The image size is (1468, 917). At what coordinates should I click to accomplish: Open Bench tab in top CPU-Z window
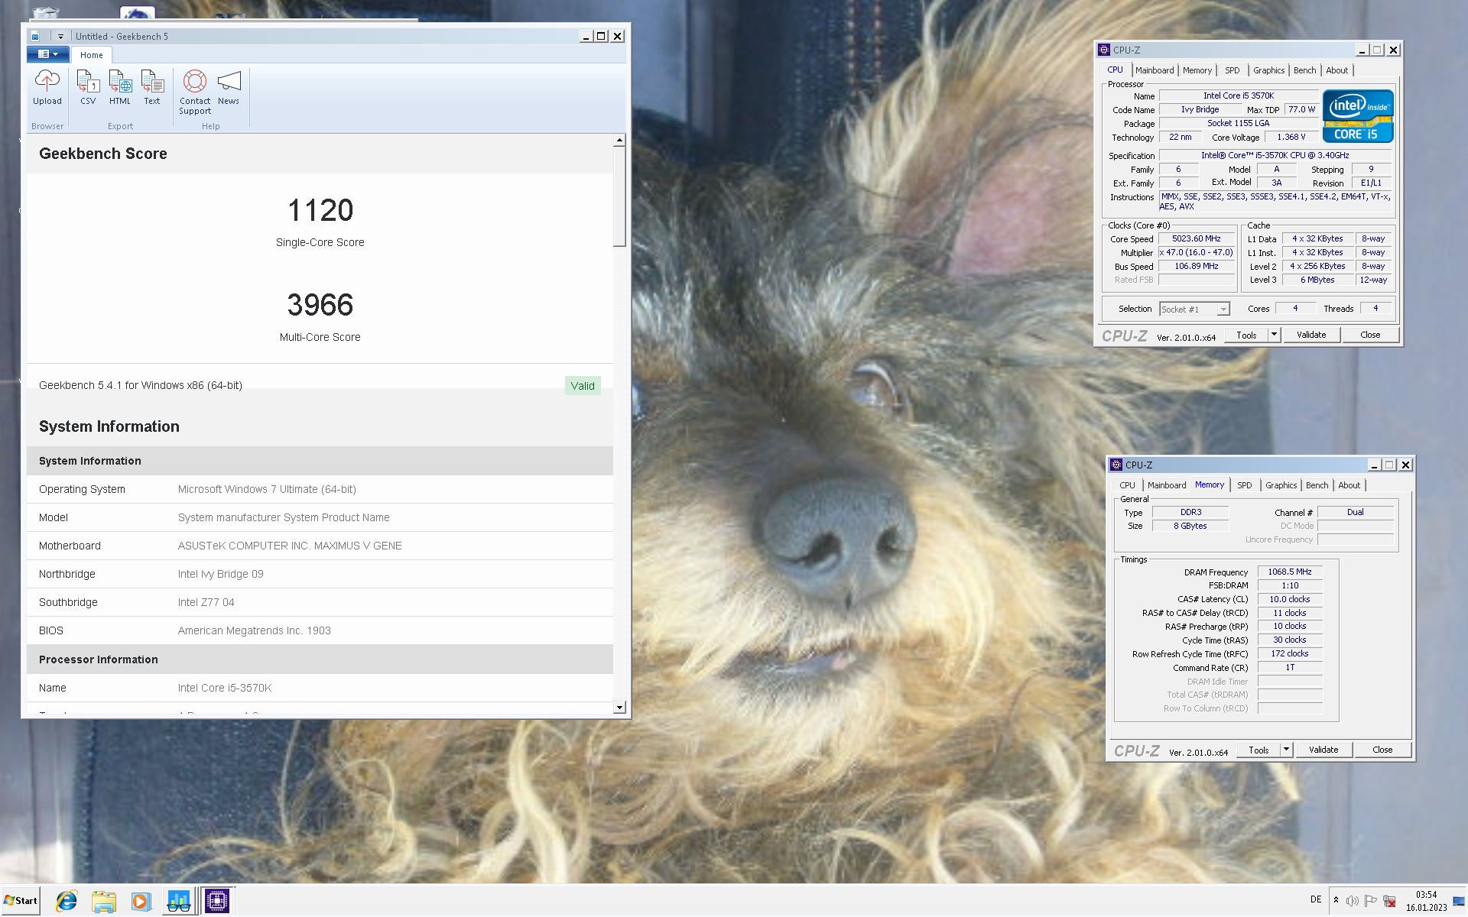tap(1305, 70)
